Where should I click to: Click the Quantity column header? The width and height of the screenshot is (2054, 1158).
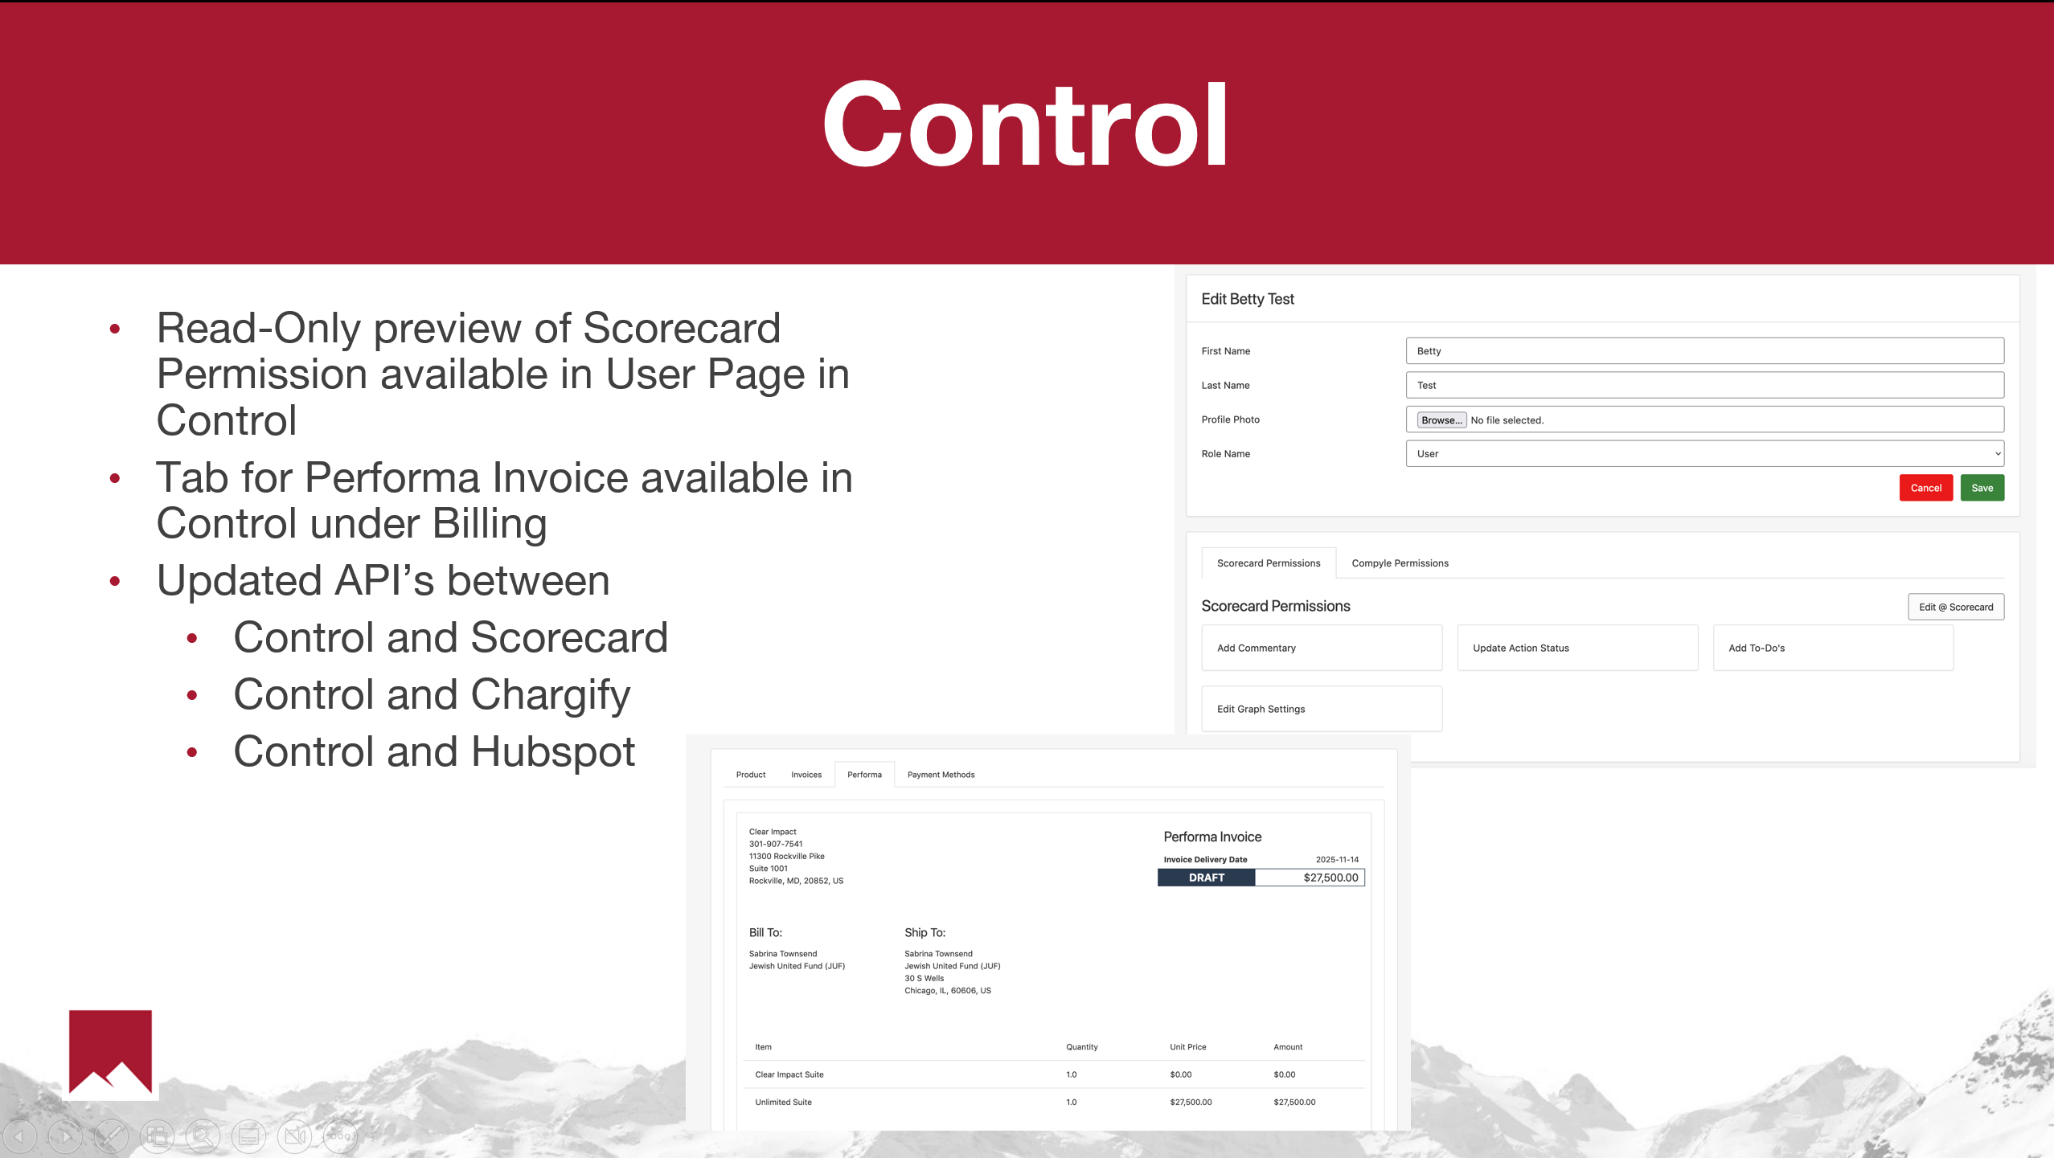[1081, 1047]
